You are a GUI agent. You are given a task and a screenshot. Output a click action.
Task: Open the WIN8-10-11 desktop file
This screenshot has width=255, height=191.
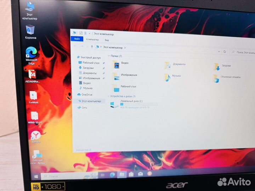coord(35,117)
